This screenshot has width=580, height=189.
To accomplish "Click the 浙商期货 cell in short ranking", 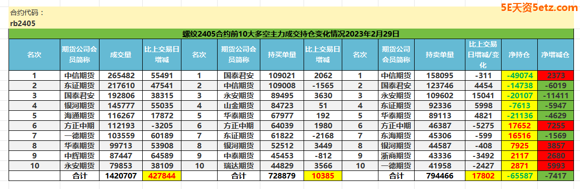I will (396, 156).
